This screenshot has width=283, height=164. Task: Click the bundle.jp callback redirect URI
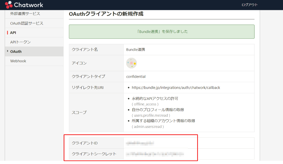tap(176, 88)
